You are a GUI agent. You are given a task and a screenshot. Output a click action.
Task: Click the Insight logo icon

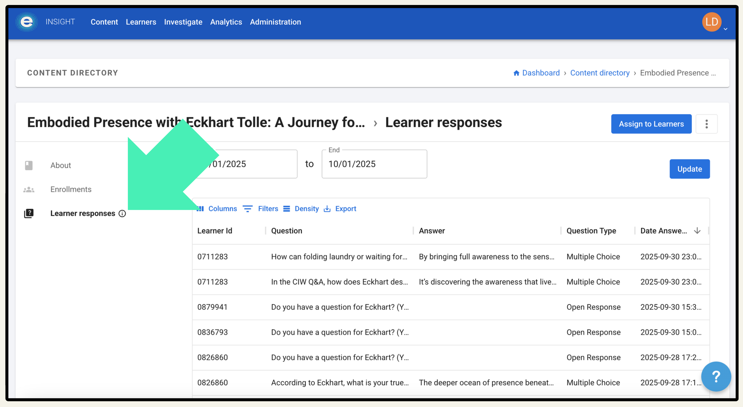26,22
